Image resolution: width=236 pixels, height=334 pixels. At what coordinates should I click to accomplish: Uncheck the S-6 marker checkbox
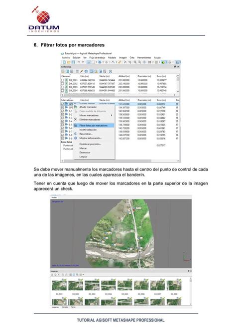tap(62, 128)
